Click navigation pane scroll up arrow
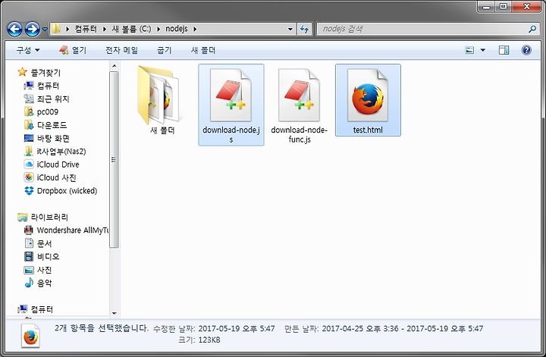 [x=115, y=66]
